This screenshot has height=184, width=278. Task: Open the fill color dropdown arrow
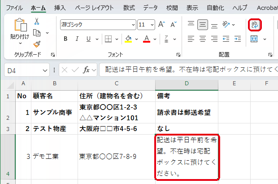point(136,39)
